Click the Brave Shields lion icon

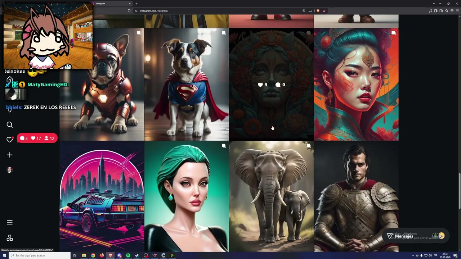(x=318, y=11)
